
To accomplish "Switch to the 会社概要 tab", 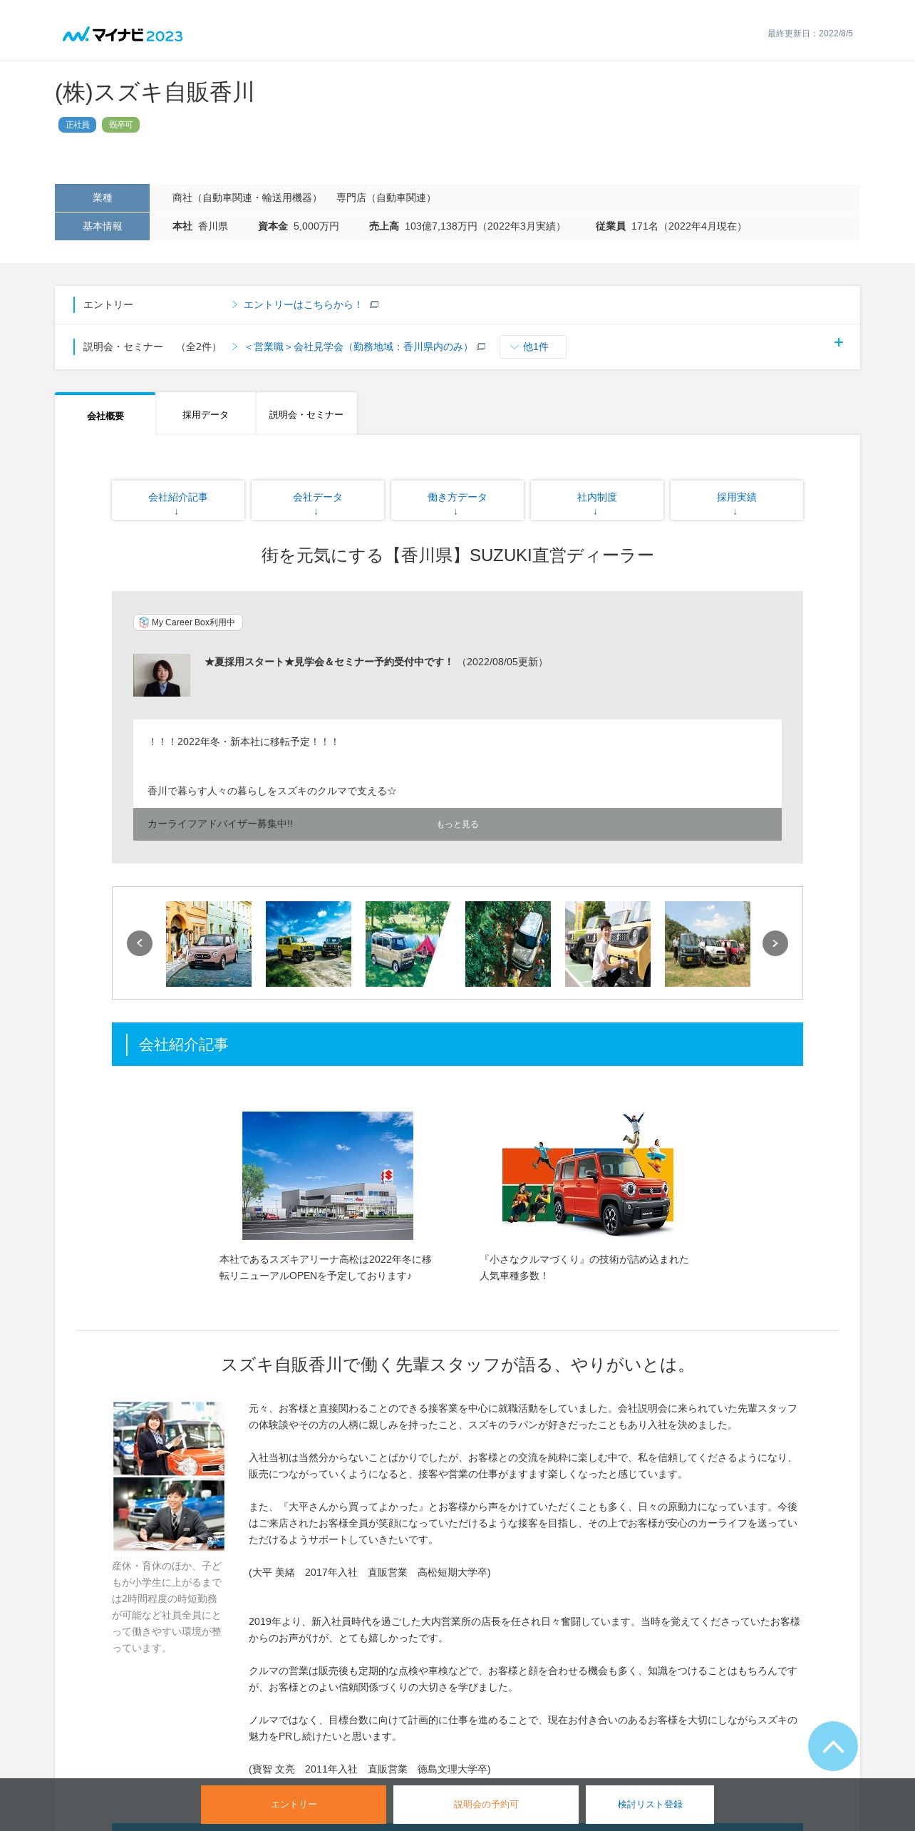I will [x=105, y=415].
